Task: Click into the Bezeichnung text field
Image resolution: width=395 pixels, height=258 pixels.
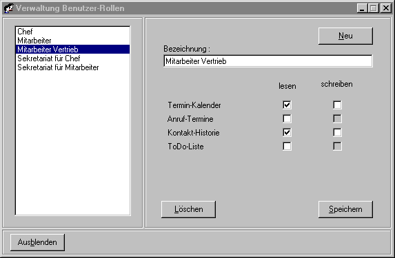Action: pyautogui.click(x=267, y=61)
